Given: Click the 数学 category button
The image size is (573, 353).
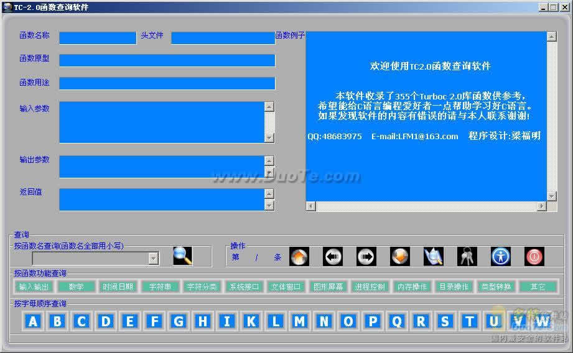Looking at the screenshot, I should [76, 287].
